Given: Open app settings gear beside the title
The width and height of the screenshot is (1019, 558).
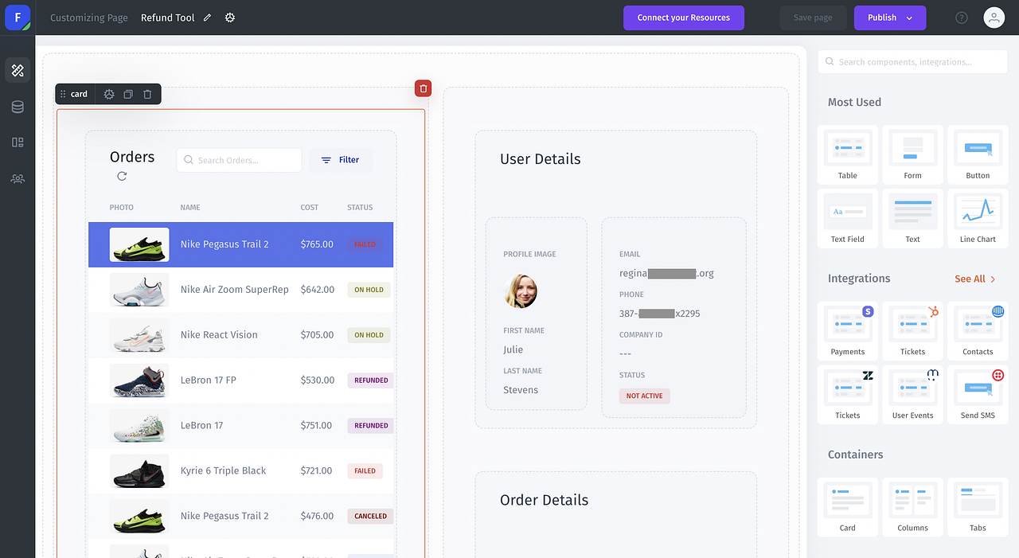Looking at the screenshot, I should coord(230,17).
